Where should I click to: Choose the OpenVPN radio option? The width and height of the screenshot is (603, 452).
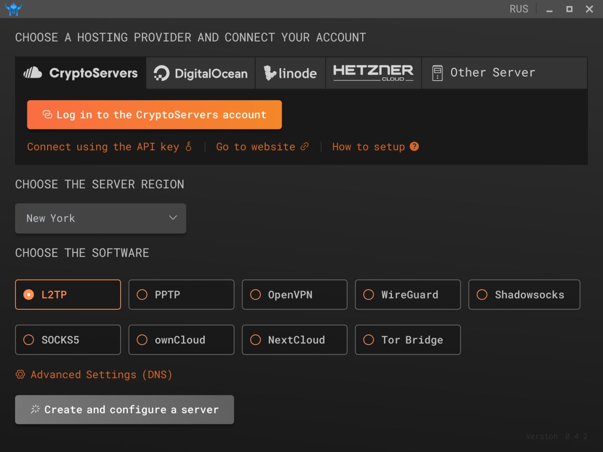[x=294, y=295]
